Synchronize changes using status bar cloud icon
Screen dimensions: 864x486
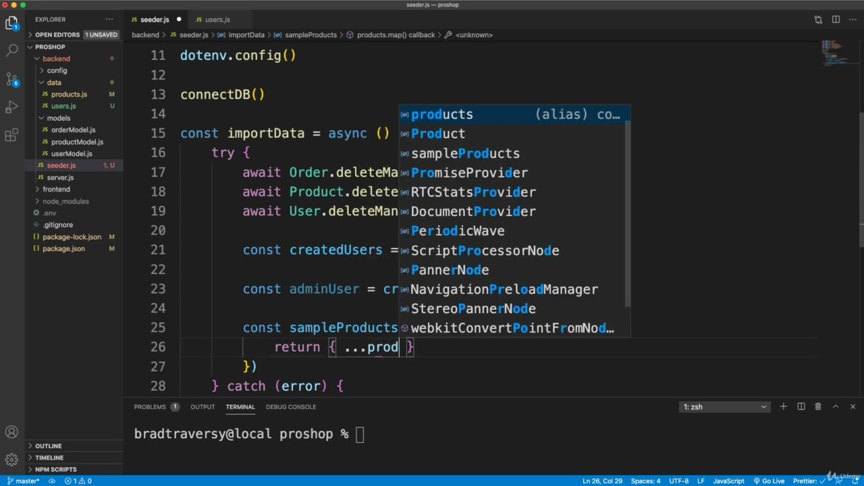[x=51, y=481]
